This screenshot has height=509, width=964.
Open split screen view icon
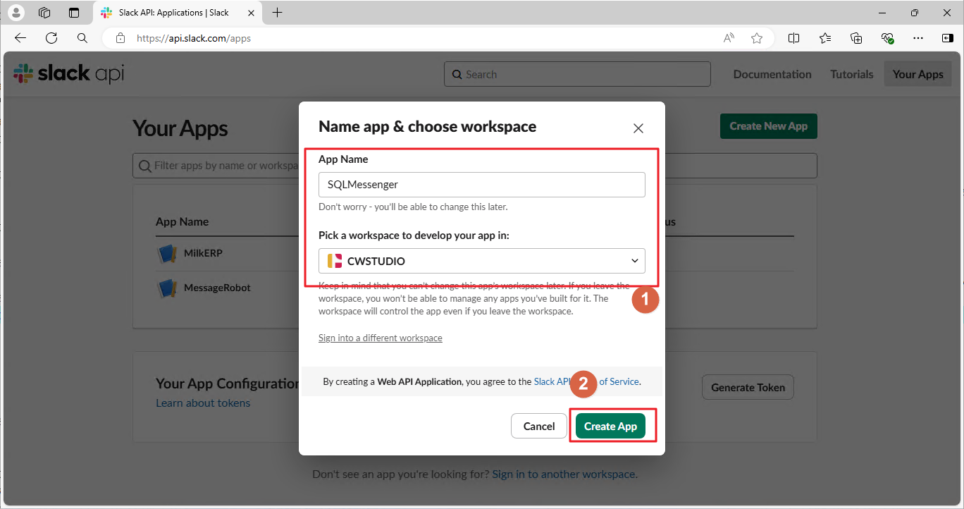point(793,38)
